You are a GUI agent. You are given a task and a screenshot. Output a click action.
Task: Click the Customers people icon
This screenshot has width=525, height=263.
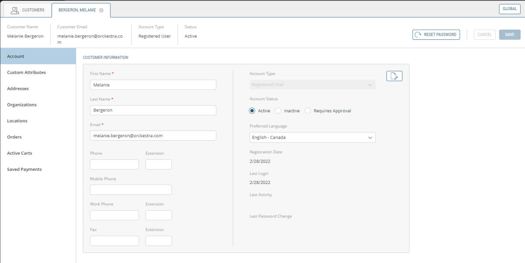click(x=14, y=10)
